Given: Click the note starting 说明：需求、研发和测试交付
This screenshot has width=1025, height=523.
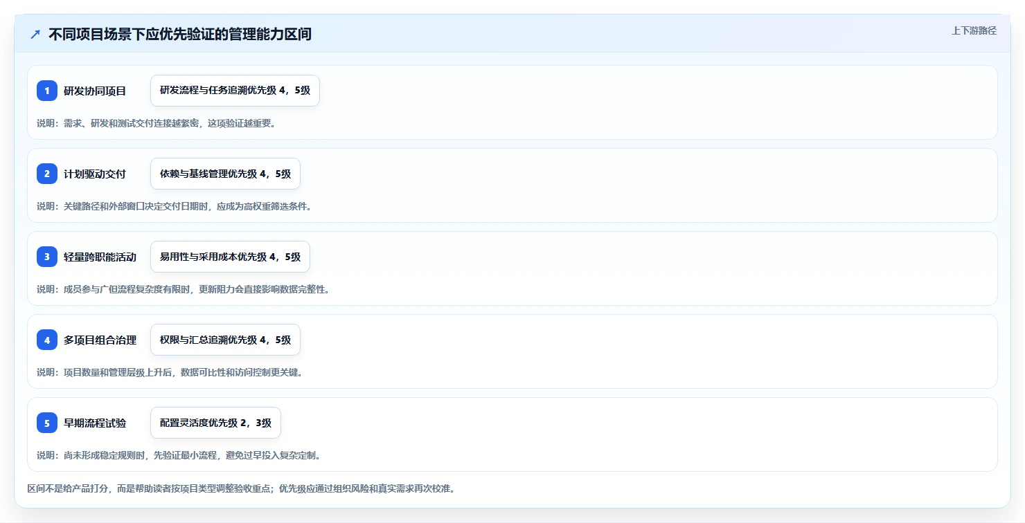Looking at the screenshot, I should 157,123.
